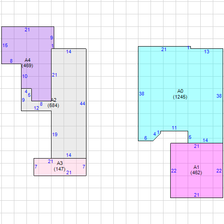224x224 pixels.
Task: Click the 14 dimension along A2's top edge
Action: point(69,52)
